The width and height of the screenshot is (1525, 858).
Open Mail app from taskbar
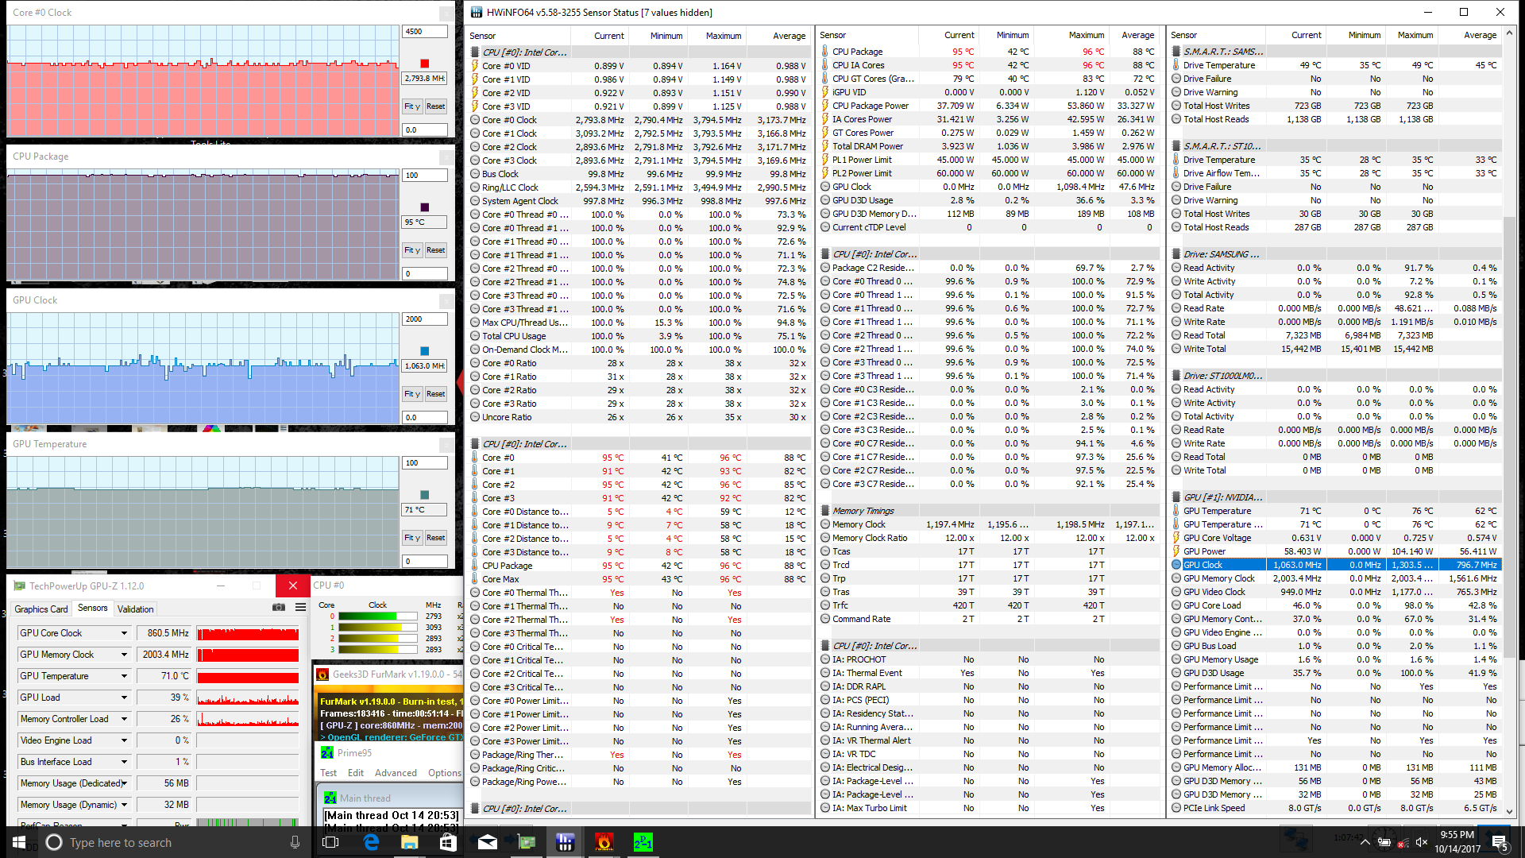coord(487,842)
